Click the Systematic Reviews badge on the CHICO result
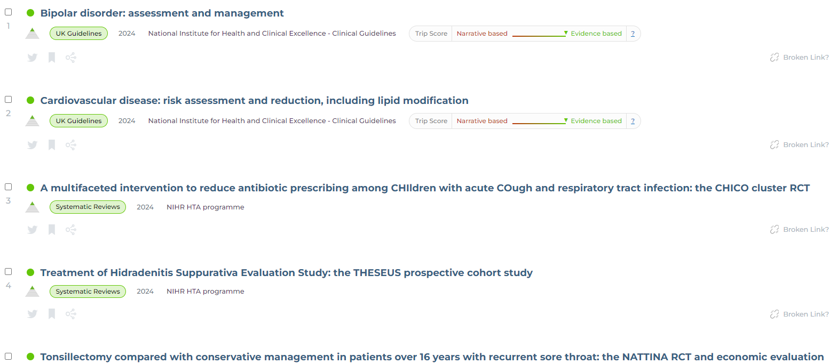Screen dimensions: 838x364 coord(88,207)
